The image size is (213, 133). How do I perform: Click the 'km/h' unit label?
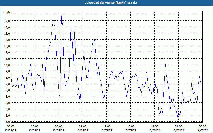click(x=7, y=12)
